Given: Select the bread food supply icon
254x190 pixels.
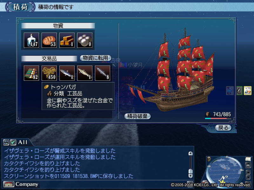Looking at the screenshot, I should coord(49,40).
